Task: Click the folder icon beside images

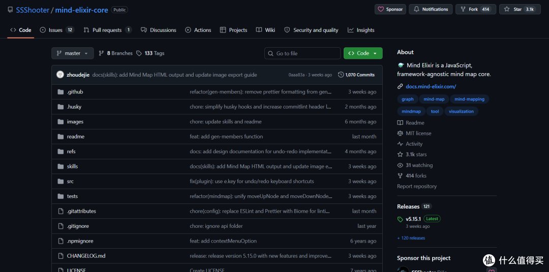Action: 60,122
